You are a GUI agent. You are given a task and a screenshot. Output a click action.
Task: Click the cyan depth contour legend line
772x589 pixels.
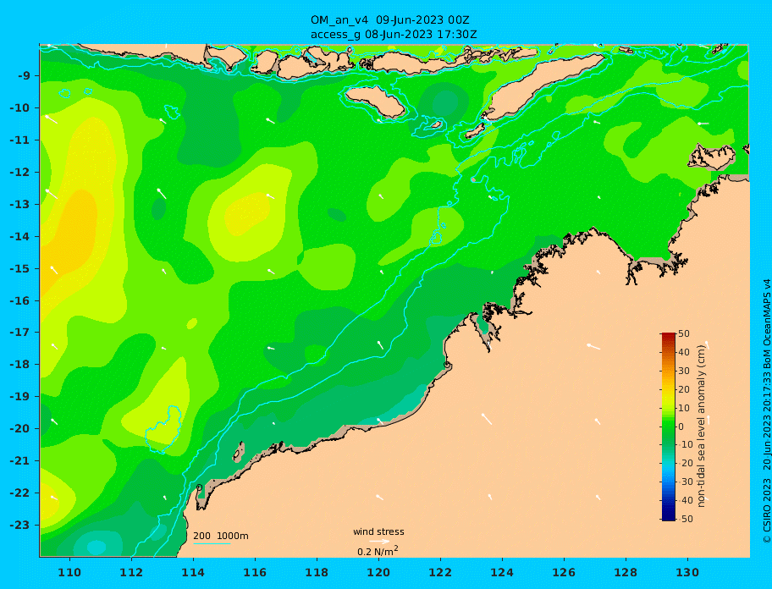click(x=212, y=543)
